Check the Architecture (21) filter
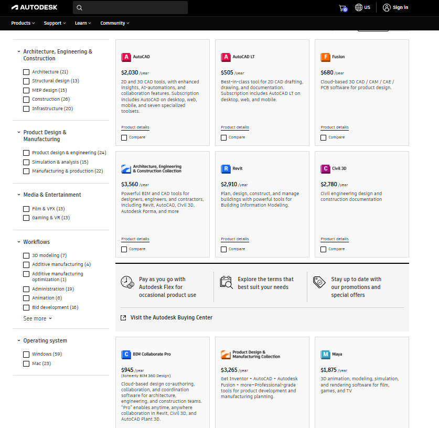Image resolution: width=439 pixels, height=428 pixels. tap(26, 72)
